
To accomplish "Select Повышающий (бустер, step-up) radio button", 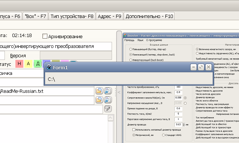I will 130,49.
